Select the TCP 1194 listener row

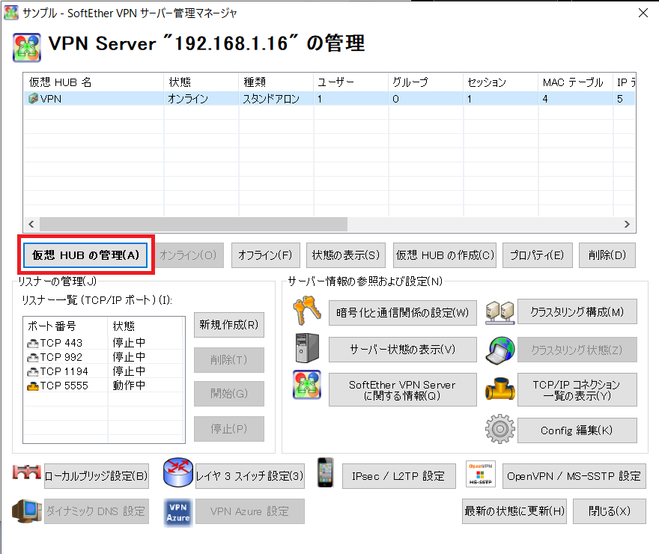[104, 372]
